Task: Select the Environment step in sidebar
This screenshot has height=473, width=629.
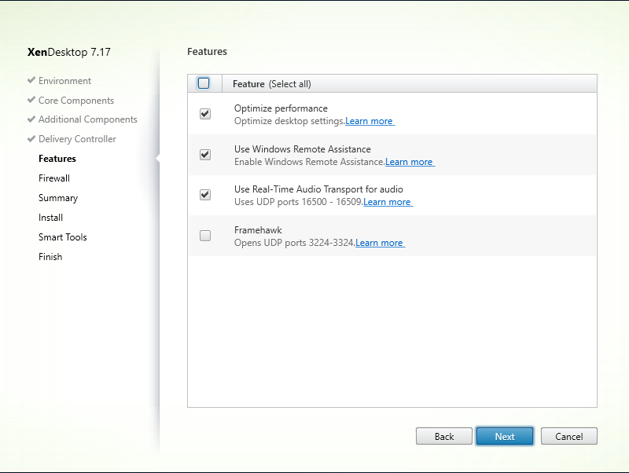Action: point(64,81)
